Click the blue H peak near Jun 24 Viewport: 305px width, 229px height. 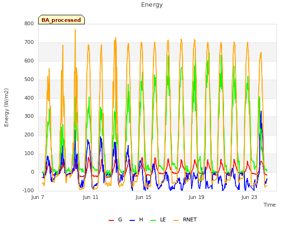coord(261,111)
